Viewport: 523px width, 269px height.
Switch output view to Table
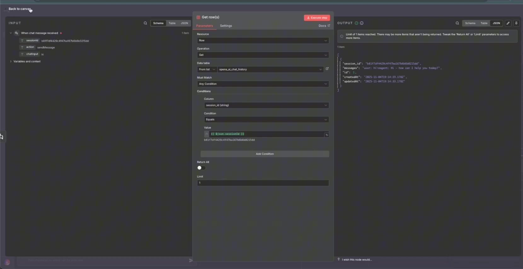click(484, 23)
